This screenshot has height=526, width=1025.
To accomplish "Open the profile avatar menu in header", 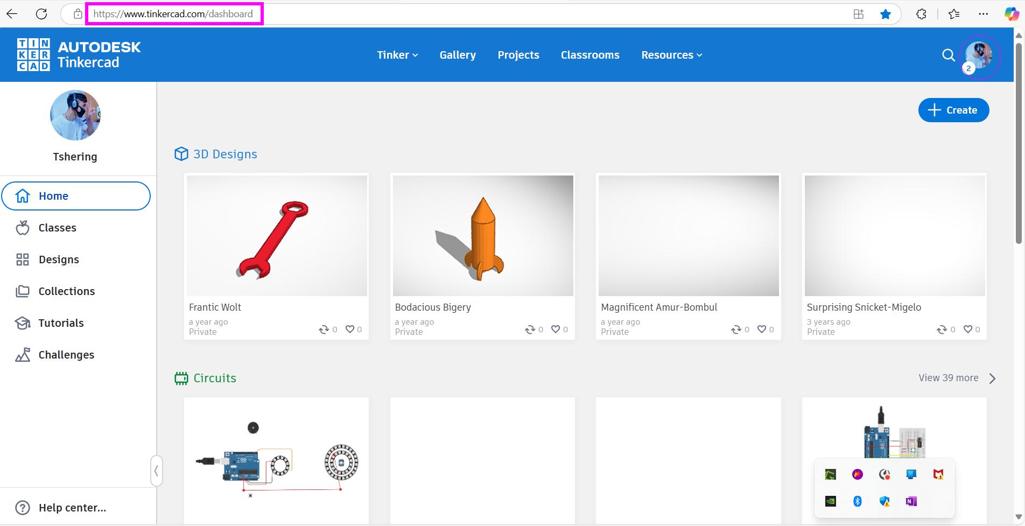I will pyautogui.click(x=979, y=55).
